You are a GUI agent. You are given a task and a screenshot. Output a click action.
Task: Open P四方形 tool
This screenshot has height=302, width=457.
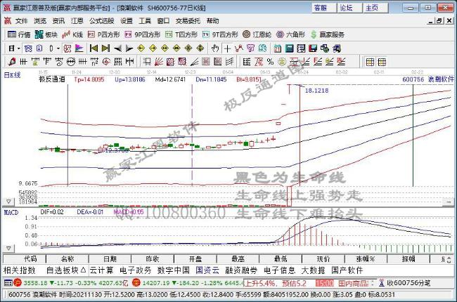coord(104,34)
